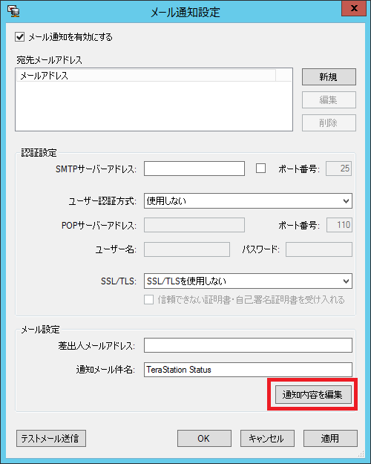371x464 pixels.
Task: Uncheck メール通知を有効にする checkbox
Action: click(x=20, y=37)
